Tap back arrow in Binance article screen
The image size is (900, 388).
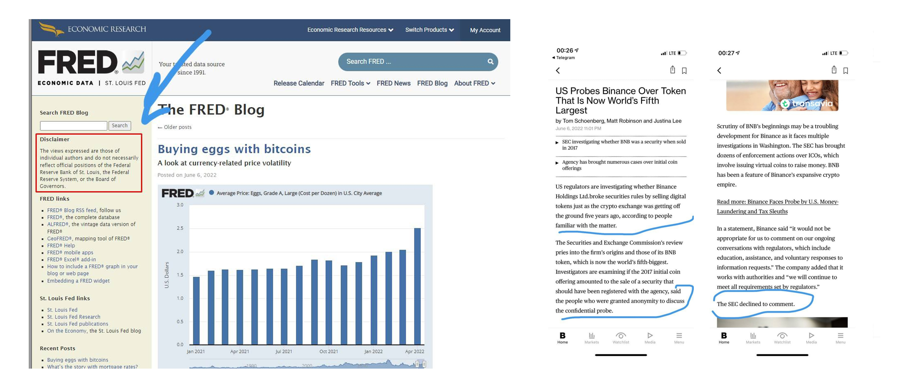coord(558,70)
